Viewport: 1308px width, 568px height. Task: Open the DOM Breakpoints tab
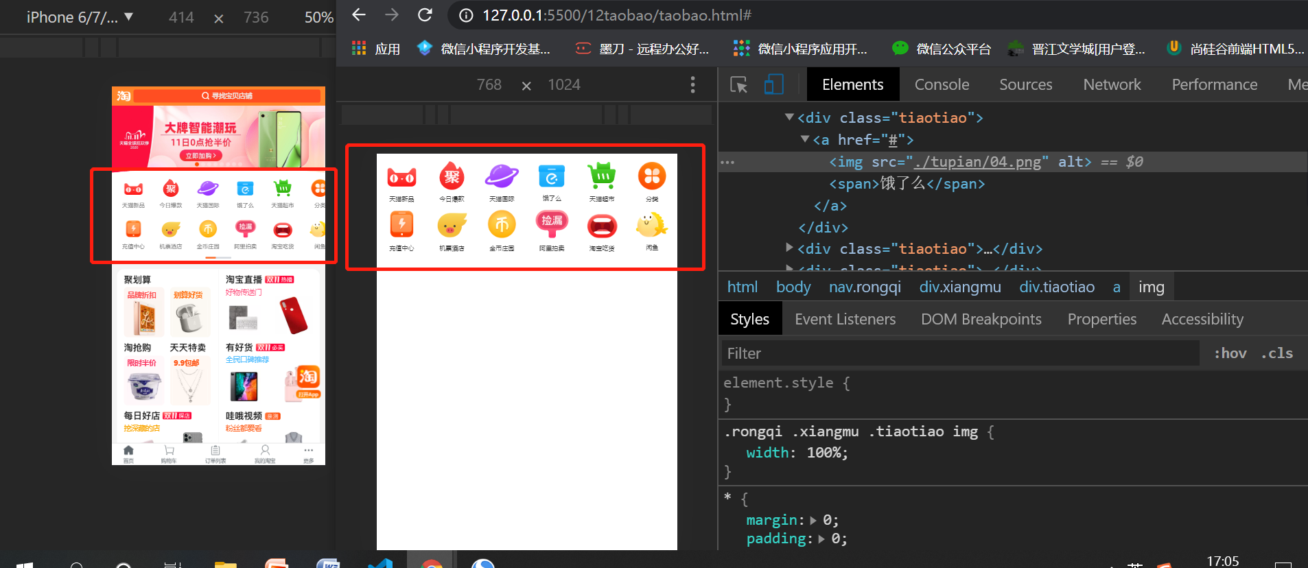coord(981,319)
